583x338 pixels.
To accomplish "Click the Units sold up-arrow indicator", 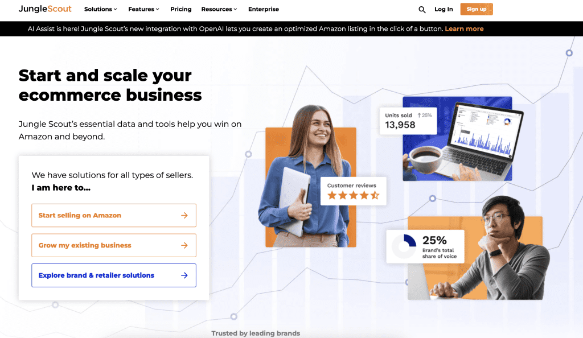I will [419, 116].
